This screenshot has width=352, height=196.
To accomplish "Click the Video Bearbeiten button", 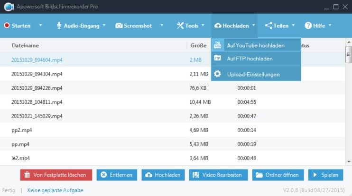I will click(x=218, y=175).
